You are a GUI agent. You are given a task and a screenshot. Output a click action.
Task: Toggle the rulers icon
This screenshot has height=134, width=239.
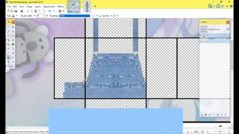point(64,11)
